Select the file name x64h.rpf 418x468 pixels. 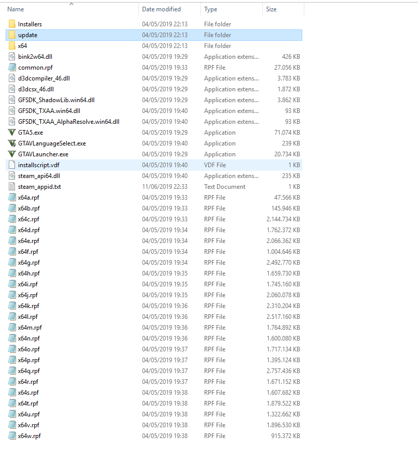tap(29, 273)
